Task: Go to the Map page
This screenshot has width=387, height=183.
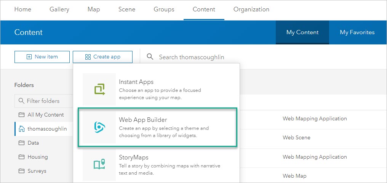Action: 94,9
